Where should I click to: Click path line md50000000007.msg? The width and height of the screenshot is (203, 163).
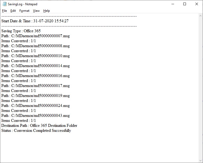(35, 36)
